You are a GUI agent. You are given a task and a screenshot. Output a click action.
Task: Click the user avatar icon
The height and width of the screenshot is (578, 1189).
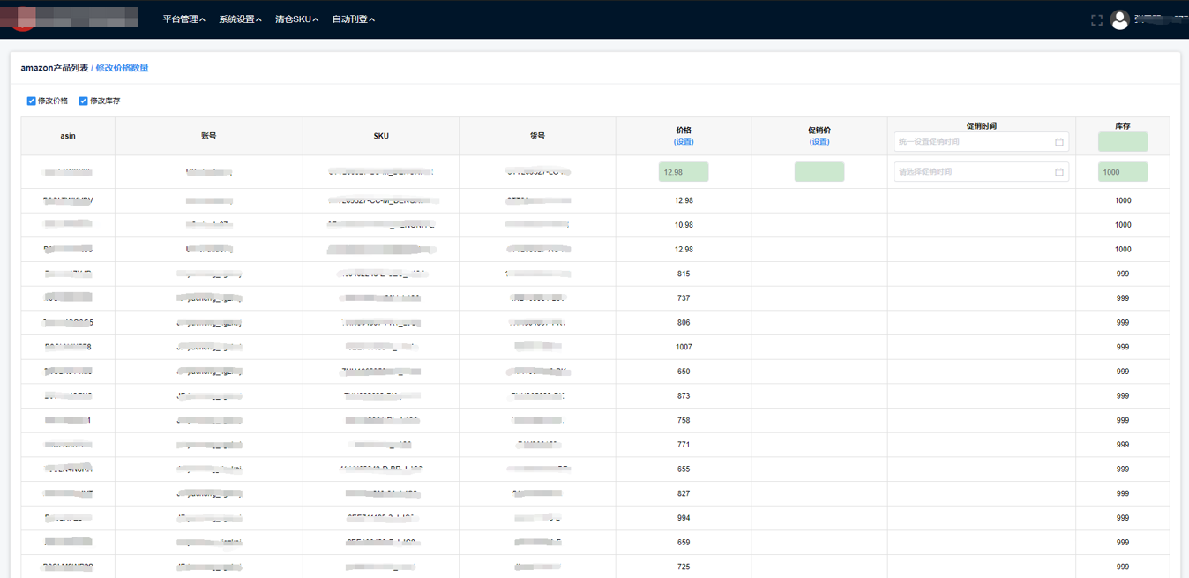click(x=1119, y=19)
